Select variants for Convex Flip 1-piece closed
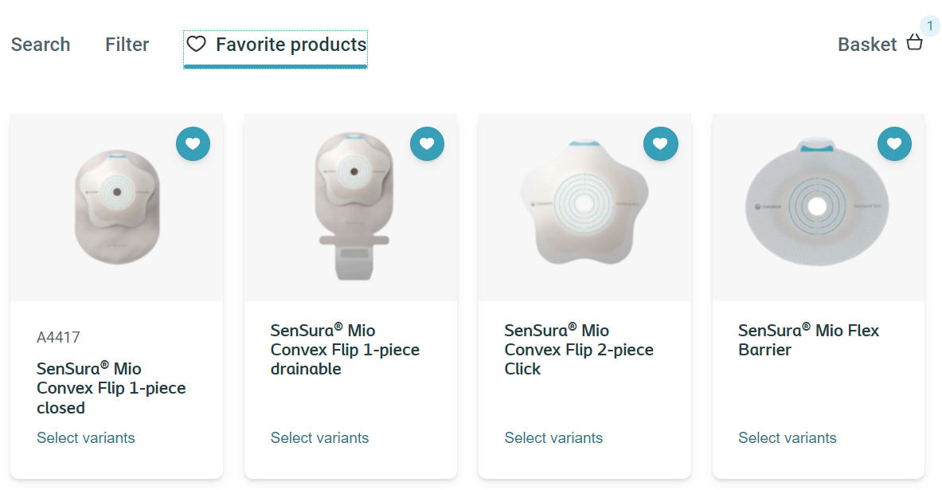Screen dimensions: 942x490 (86, 438)
